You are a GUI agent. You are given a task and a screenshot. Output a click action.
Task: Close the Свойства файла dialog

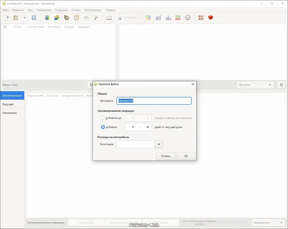(x=193, y=84)
